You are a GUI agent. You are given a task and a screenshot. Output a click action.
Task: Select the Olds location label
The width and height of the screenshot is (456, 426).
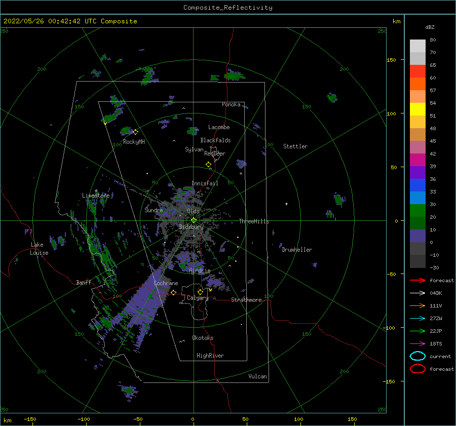coord(193,211)
